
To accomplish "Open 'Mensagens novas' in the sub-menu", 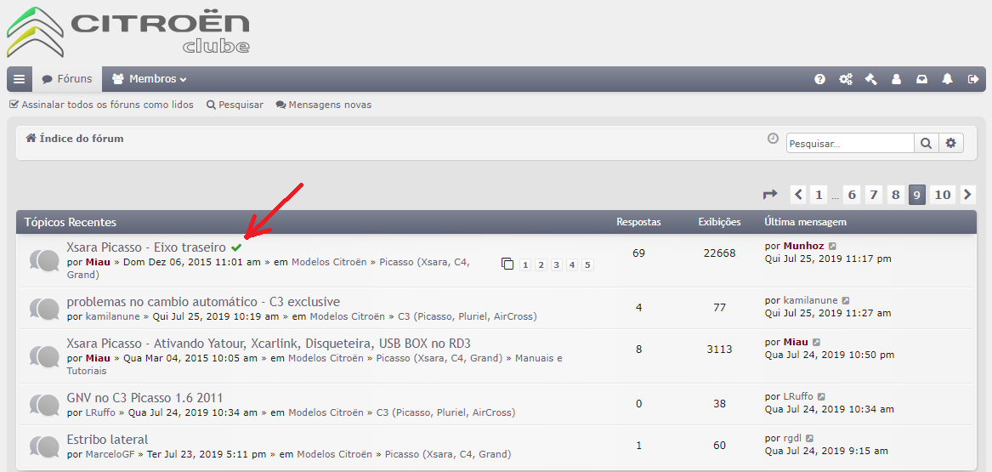I will point(323,105).
